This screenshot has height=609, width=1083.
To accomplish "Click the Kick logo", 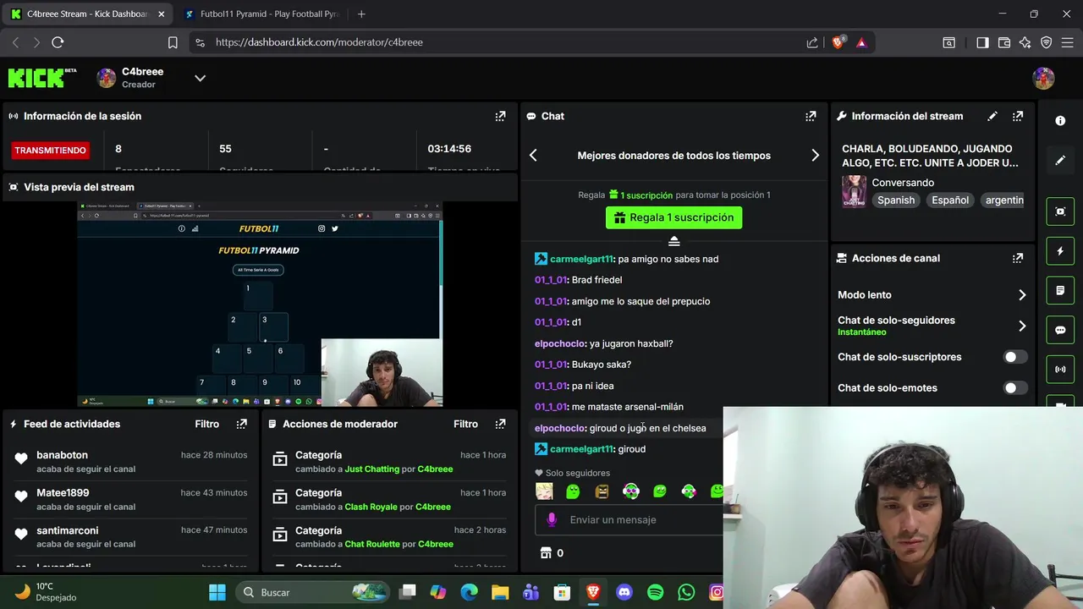I will 41,78.
